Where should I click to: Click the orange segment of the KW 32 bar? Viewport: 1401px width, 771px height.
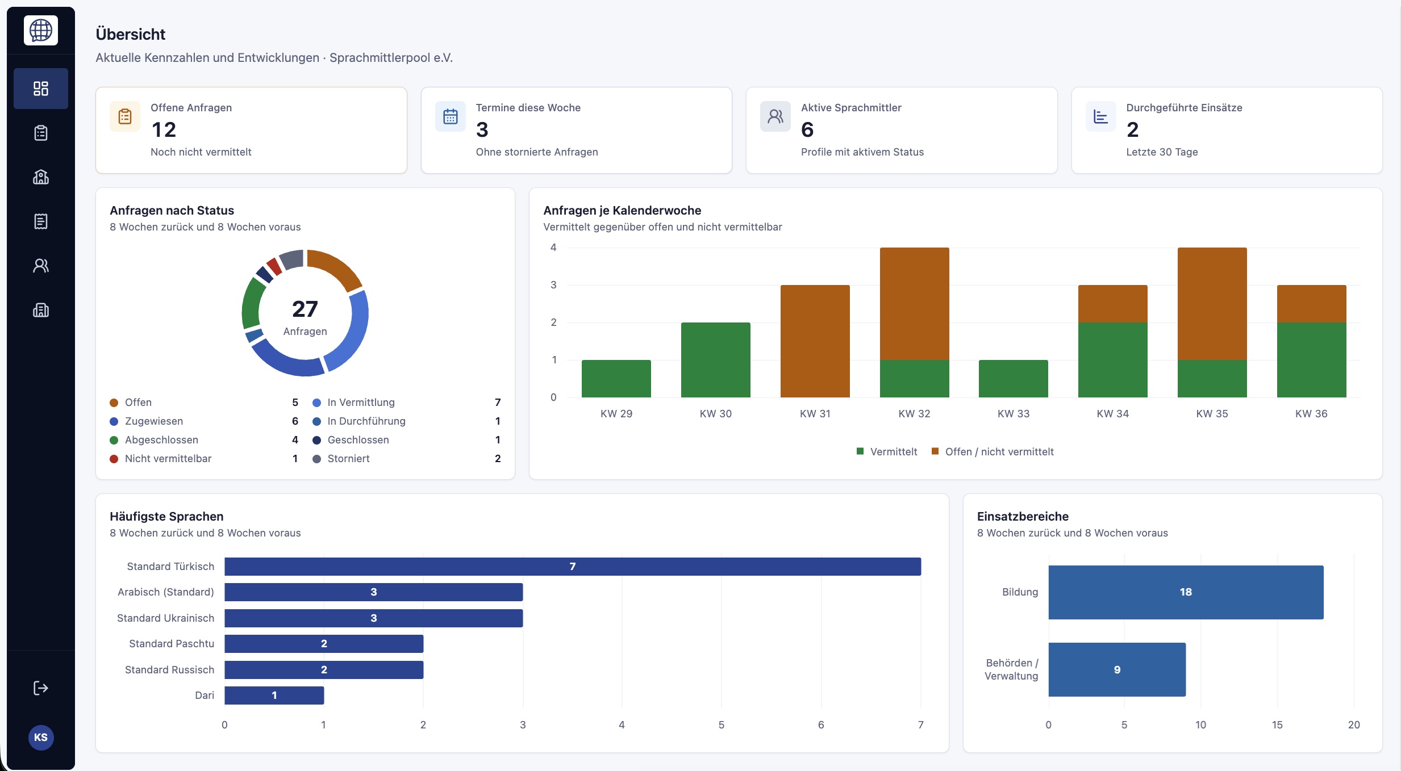point(915,304)
